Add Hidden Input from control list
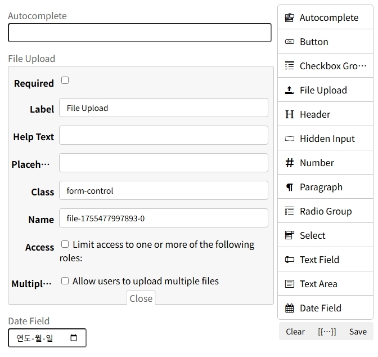Screen dimensions: 378x357 (325, 139)
